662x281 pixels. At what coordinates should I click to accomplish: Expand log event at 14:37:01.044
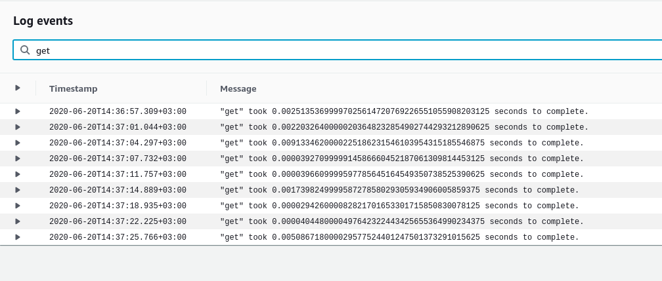coord(18,127)
